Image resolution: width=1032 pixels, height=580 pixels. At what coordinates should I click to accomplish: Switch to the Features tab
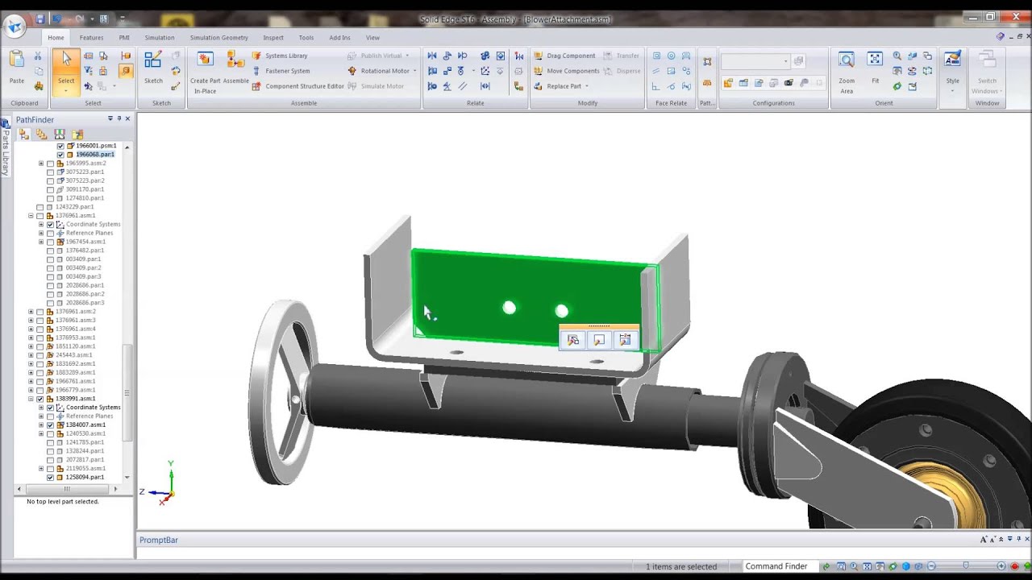[91, 37]
